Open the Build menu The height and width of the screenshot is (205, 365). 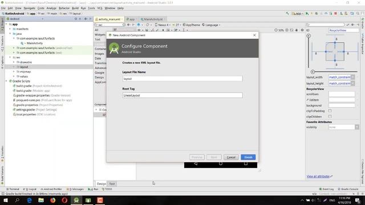point(75,8)
